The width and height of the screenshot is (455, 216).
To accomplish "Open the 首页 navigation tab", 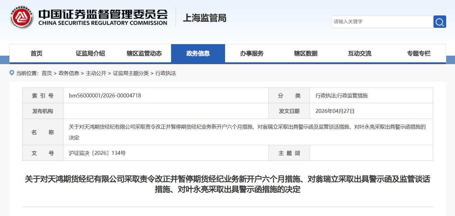I will point(36,54).
